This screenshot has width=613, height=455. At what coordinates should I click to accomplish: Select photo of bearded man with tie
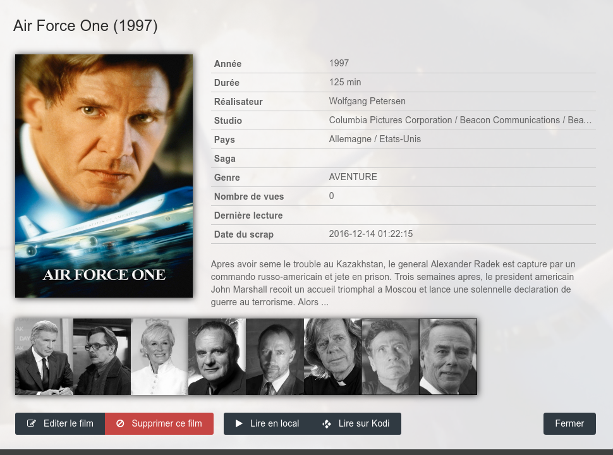(x=275, y=356)
